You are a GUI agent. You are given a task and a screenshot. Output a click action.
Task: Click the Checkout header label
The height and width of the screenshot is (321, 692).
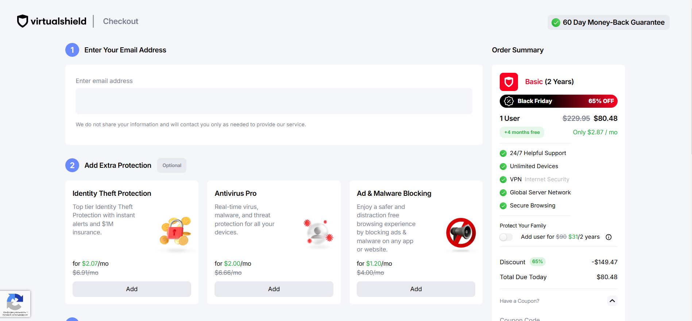120,21
